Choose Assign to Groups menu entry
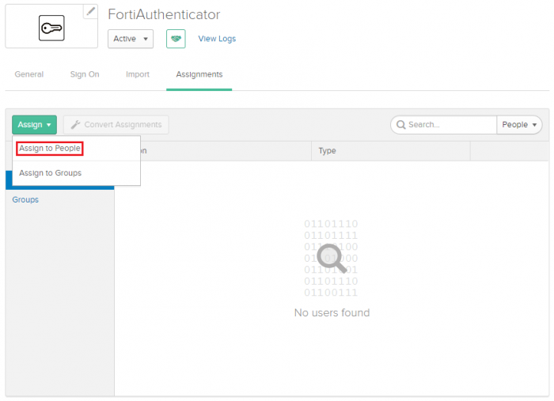The height and width of the screenshot is (401, 554). pos(51,173)
